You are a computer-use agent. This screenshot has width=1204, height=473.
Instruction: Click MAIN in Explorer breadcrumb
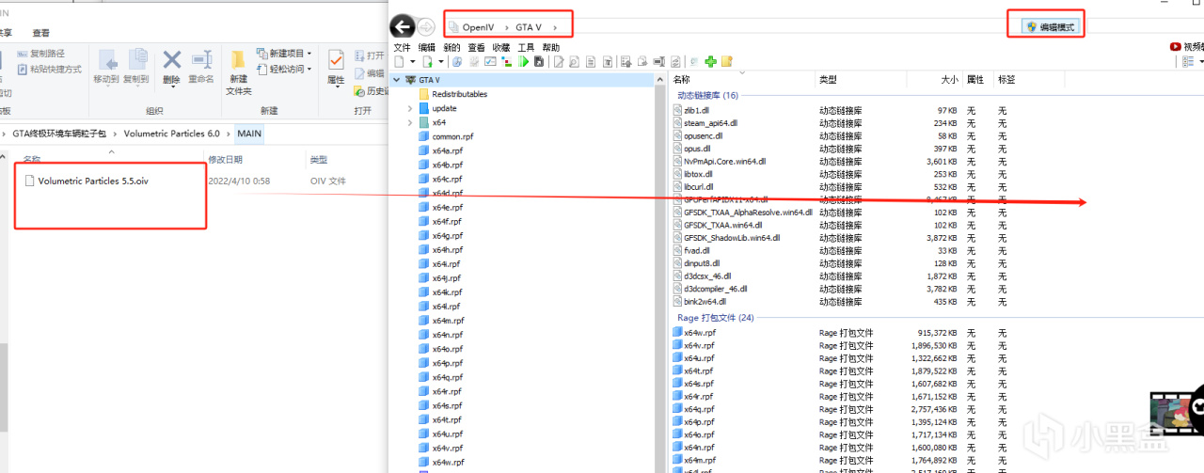pyautogui.click(x=249, y=134)
